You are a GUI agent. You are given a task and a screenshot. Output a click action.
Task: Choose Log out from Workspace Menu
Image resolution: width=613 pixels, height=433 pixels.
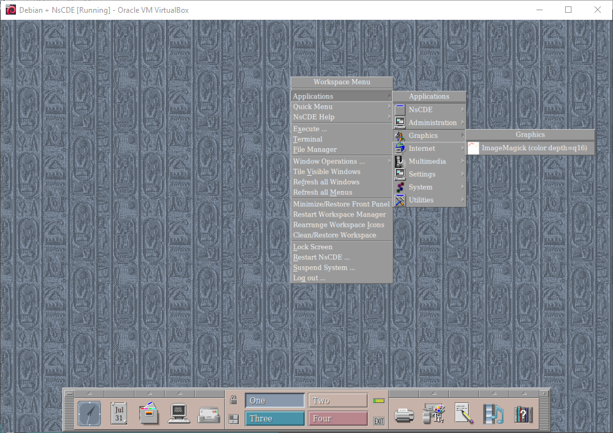pyautogui.click(x=309, y=278)
